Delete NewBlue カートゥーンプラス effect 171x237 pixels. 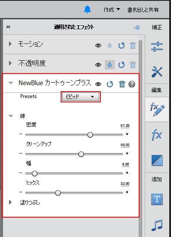[x=122, y=84]
